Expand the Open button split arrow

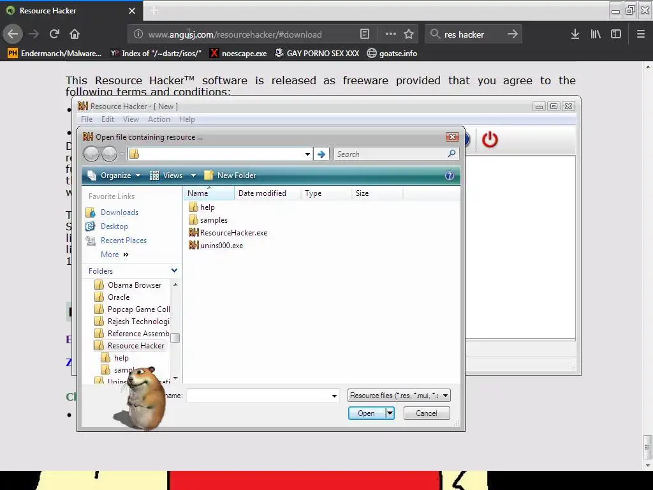[390, 413]
